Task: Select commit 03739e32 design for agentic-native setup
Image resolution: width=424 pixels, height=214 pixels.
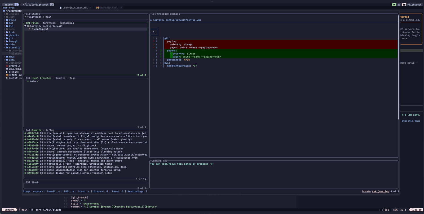Action: pyautogui.click(x=86, y=173)
